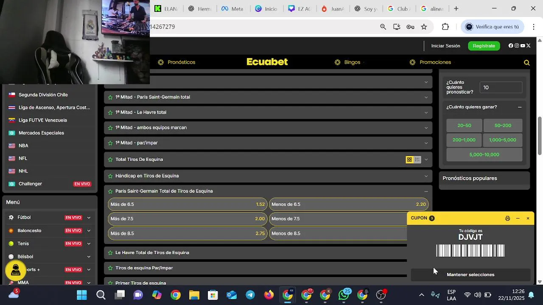Expand 1ª Mitad - ambos equipos marcan chevron
The image size is (543, 305).
tap(426, 128)
